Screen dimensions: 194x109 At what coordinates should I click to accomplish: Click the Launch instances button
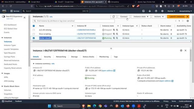coord(177,17)
